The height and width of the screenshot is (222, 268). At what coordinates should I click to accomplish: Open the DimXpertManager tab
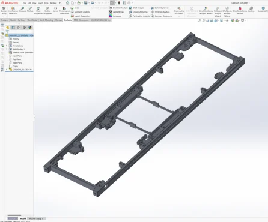coord(25,28)
